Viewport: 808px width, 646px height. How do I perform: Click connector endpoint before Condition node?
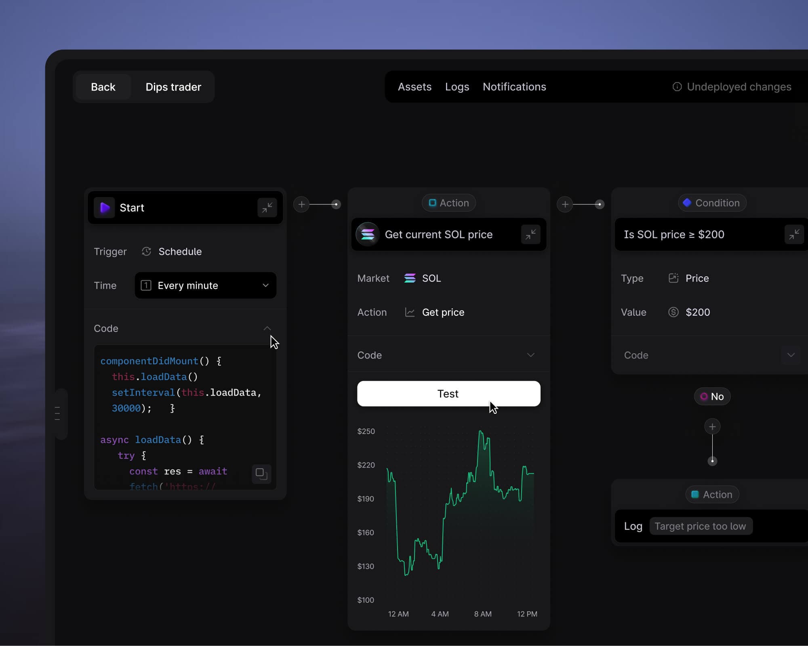[600, 204]
